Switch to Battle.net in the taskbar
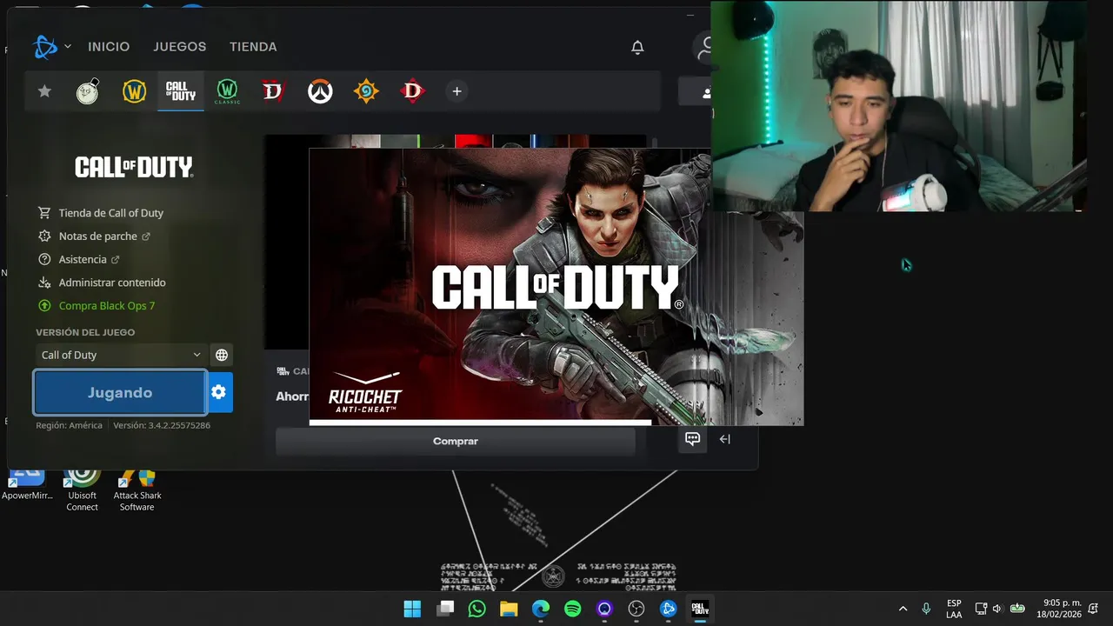The height and width of the screenshot is (626, 1113). (x=668, y=609)
